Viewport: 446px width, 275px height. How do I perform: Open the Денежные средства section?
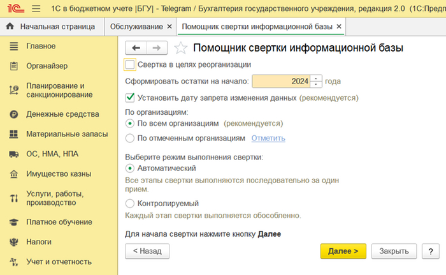pyautogui.click(x=62, y=114)
